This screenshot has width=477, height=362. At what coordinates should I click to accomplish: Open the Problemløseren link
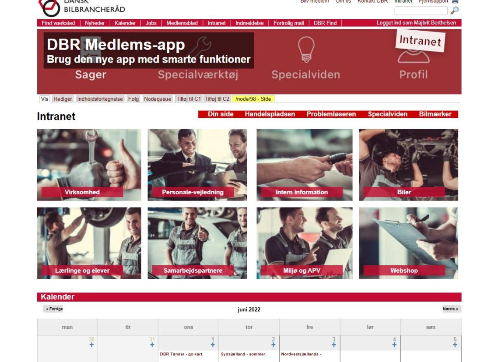(x=331, y=114)
